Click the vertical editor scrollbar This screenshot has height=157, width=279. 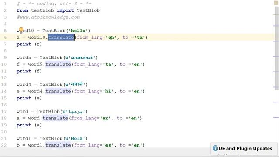click(276, 48)
